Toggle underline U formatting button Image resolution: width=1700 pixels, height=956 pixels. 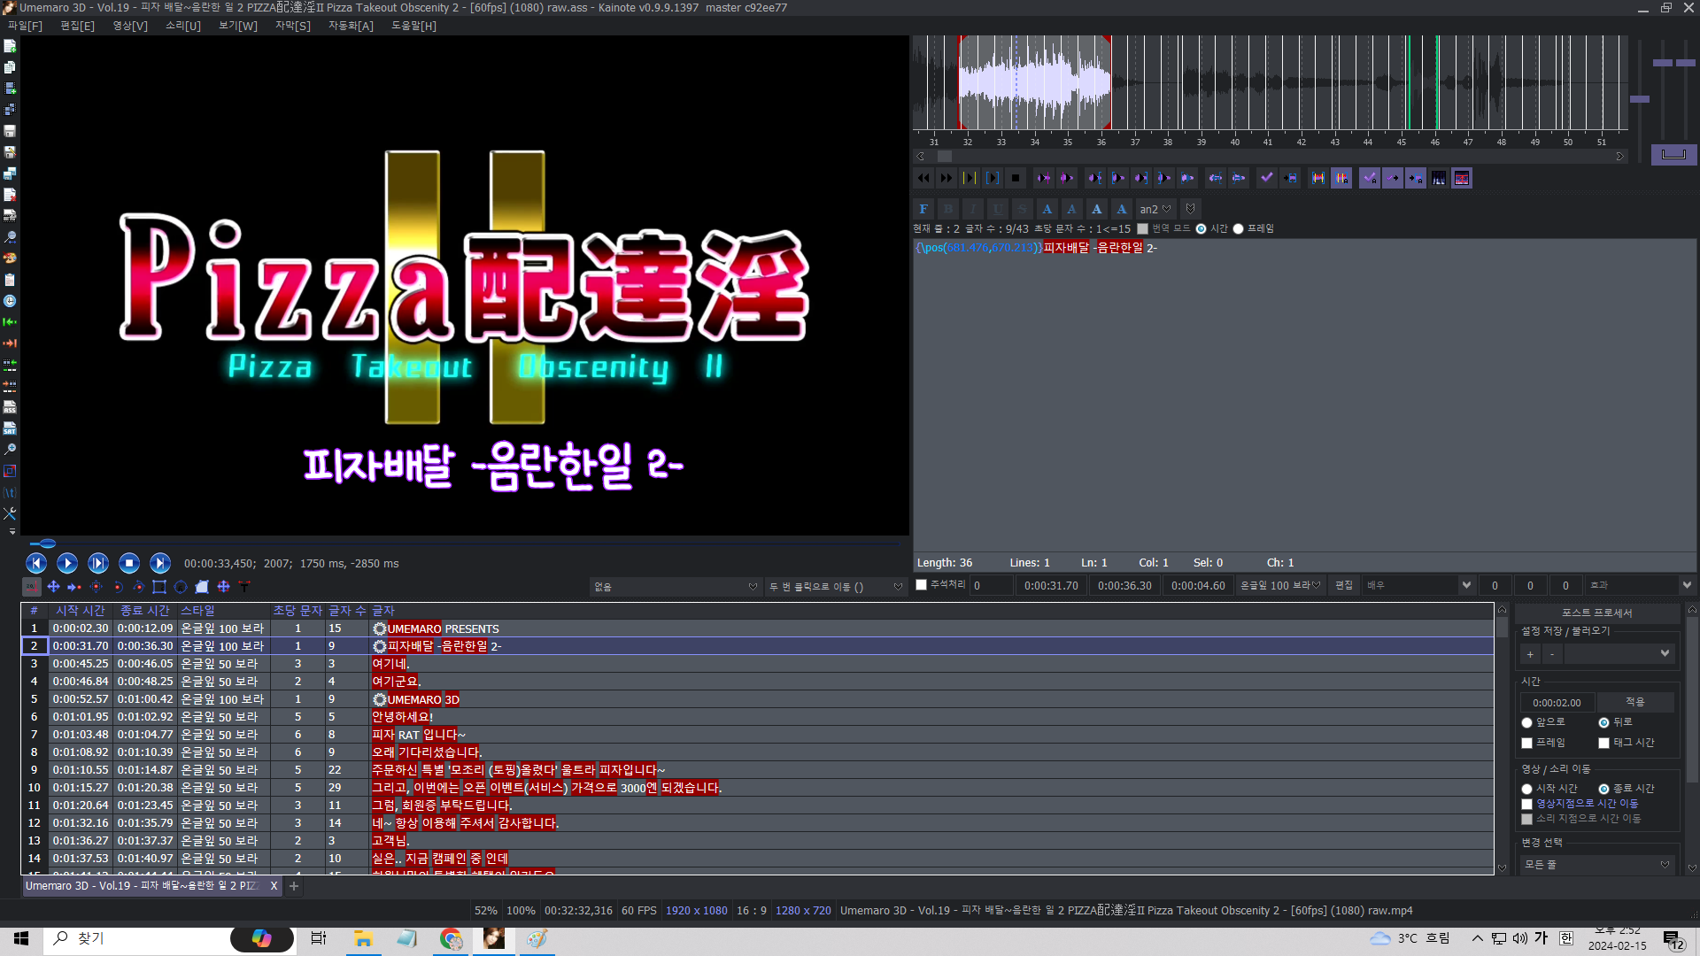point(998,209)
